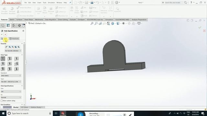Open Task View on the taskbar
The height and width of the screenshot is (116, 207).
click(x=56, y=113)
